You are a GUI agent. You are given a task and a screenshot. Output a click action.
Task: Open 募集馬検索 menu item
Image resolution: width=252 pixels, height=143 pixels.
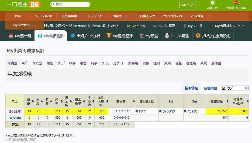[69, 16]
